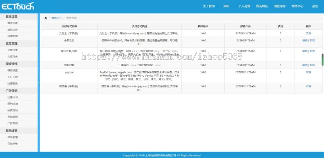
Task: Open 帮助中心 in the top bar
Action: click(297, 6)
